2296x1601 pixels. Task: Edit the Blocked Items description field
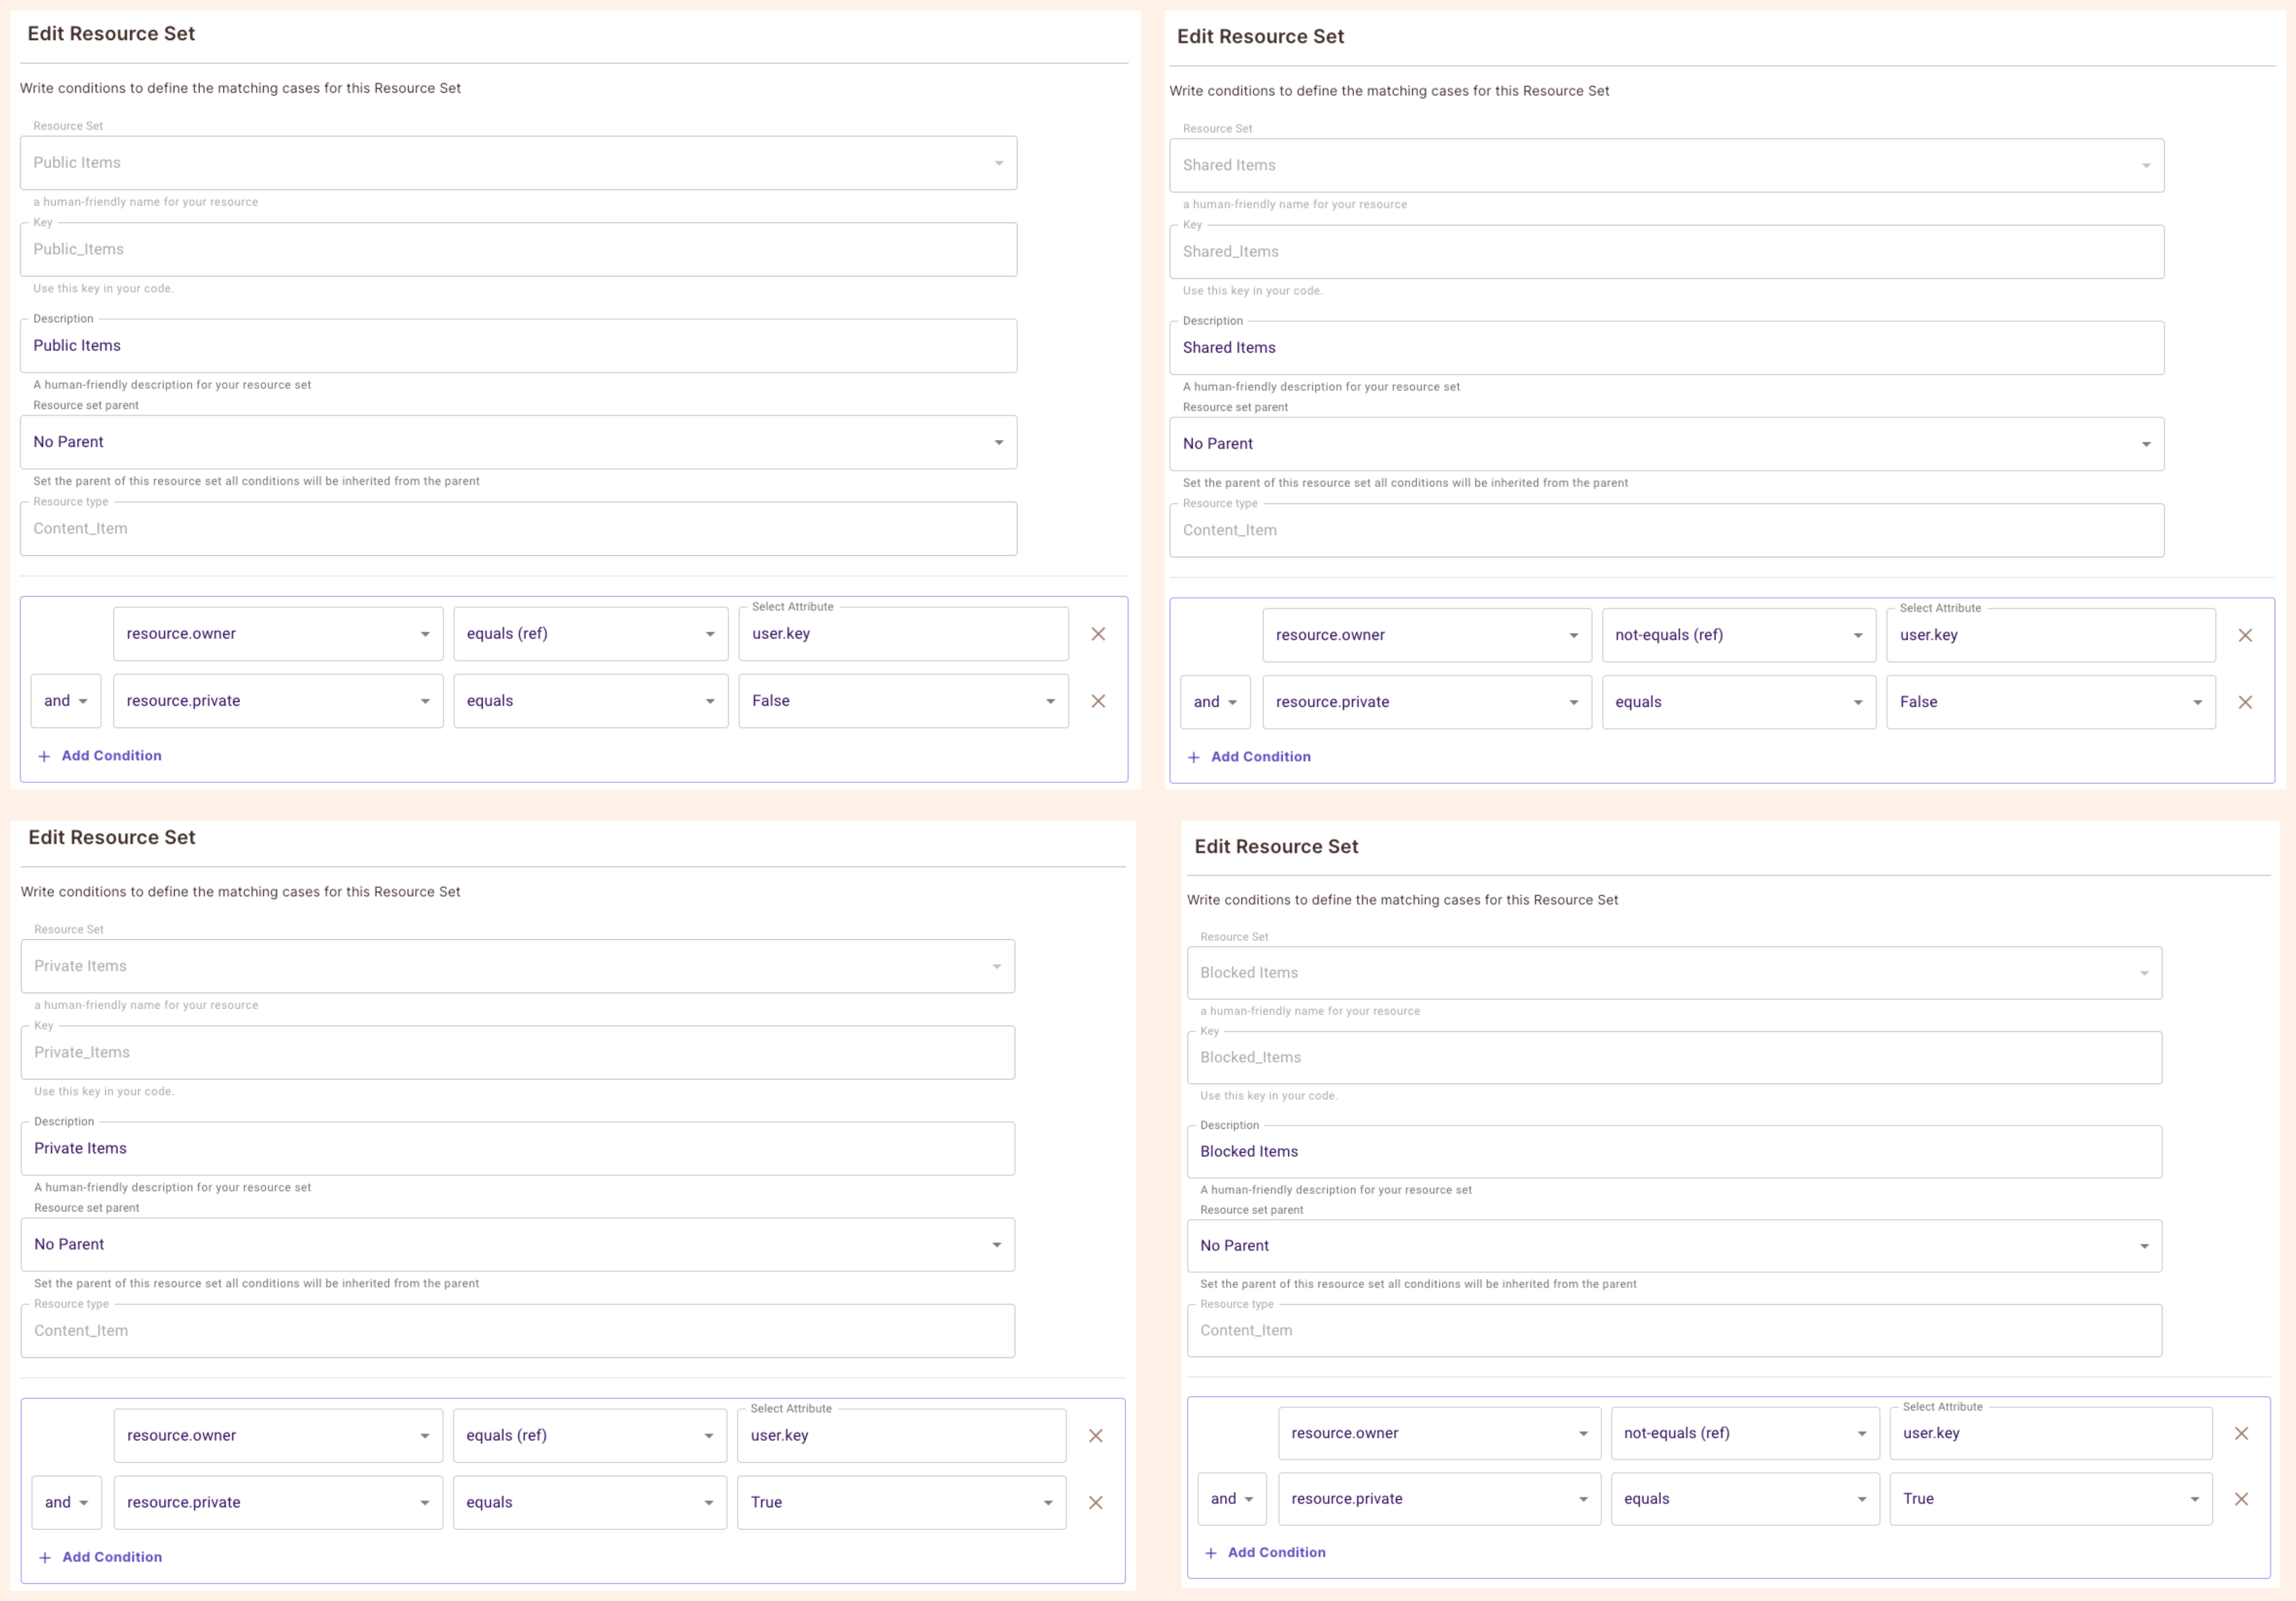[1674, 1152]
